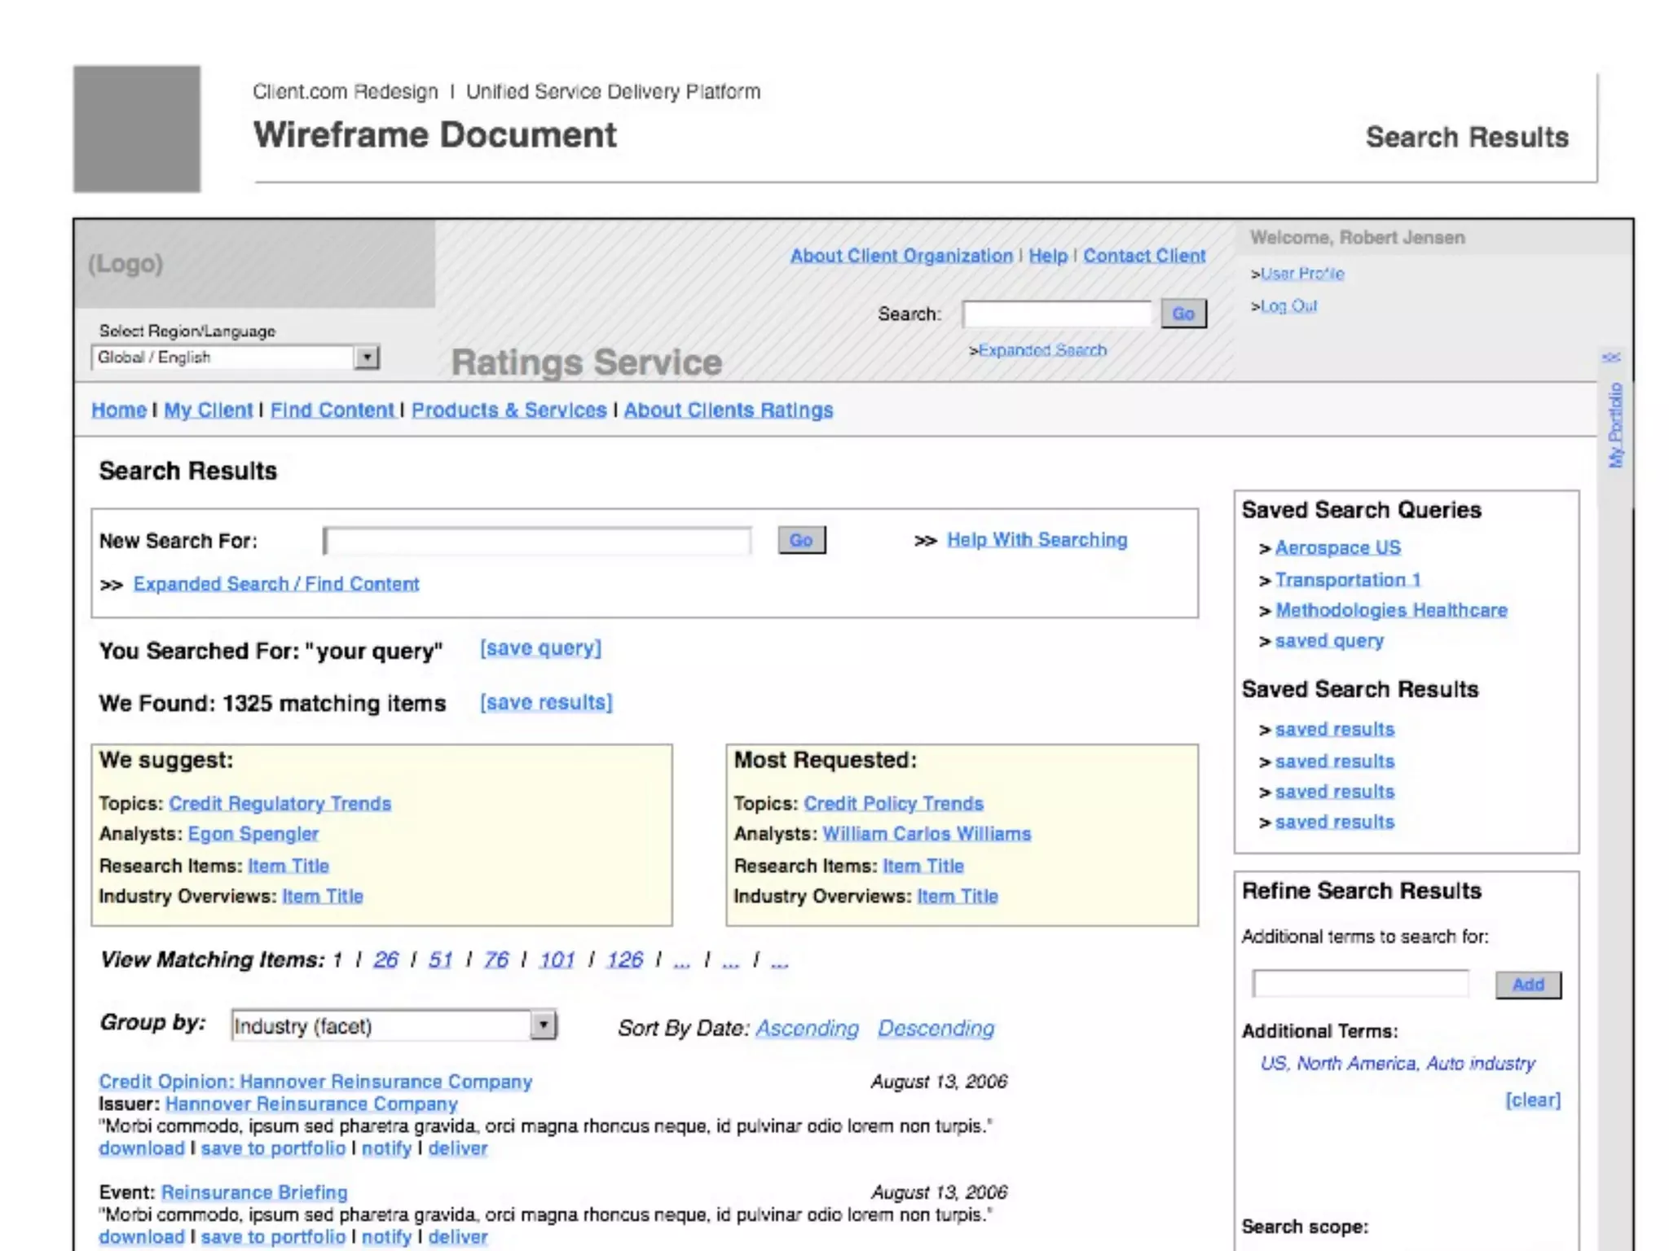Open the My Portfolio vertical tab
The width and height of the screenshot is (1669, 1251).
point(1615,425)
